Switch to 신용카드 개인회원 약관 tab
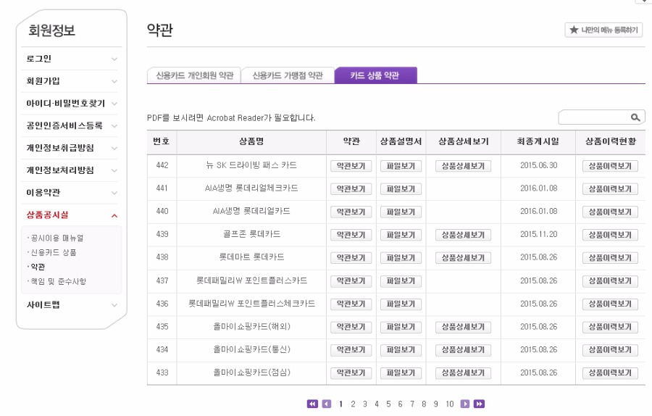 pyautogui.click(x=194, y=75)
